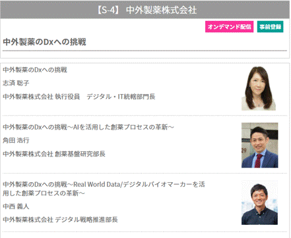Click the photo of 志済 聡子

(259, 88)
